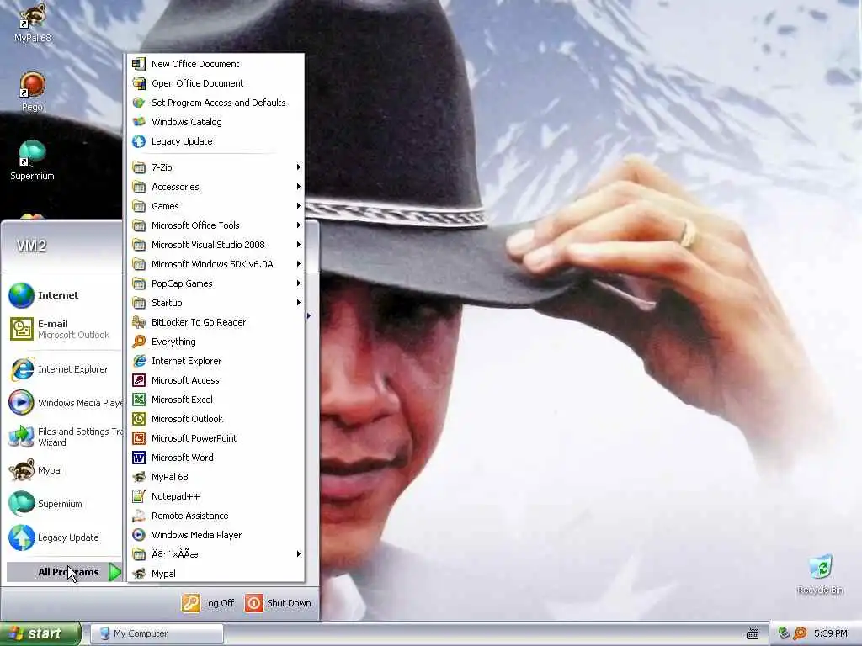862x646 pixels.
Task: Click the BitLocker To Go Reader icon
Action: click(x=139, y=322)
